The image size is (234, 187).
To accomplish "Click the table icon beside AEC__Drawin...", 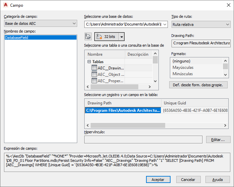I will point(94,68).
